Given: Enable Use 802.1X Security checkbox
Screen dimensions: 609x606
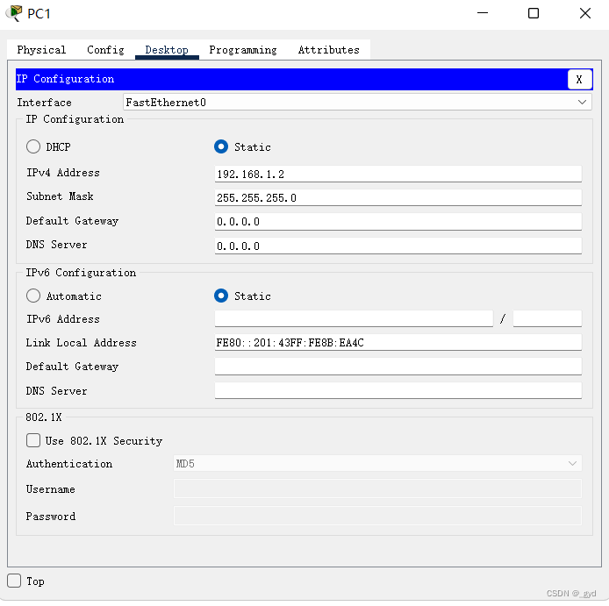Looking at the screenshot, I should point(33,440).
